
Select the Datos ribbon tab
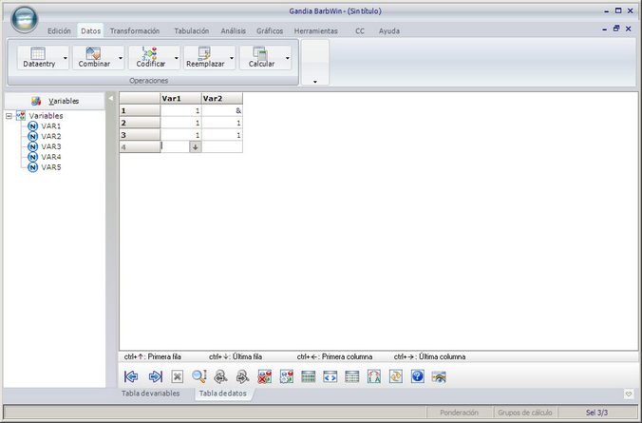90,31
